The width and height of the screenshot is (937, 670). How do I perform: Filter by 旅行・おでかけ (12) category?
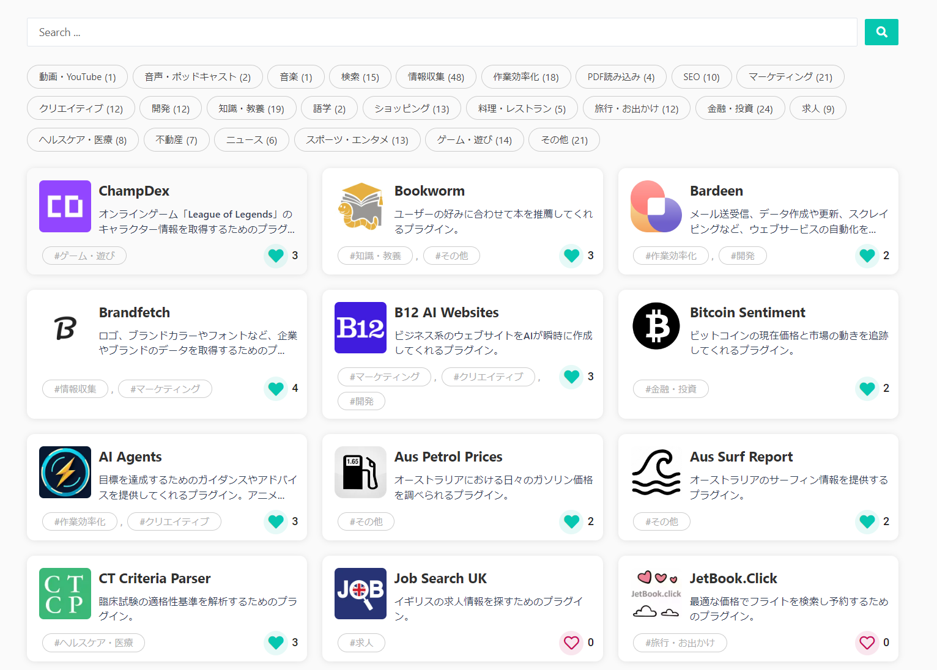637,109
